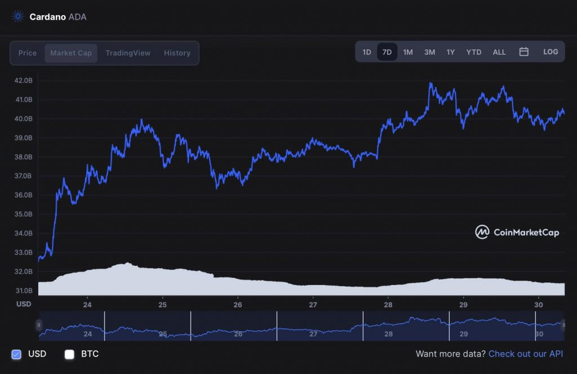Grab the left range slider handle
577x374 pixels.
39,325
